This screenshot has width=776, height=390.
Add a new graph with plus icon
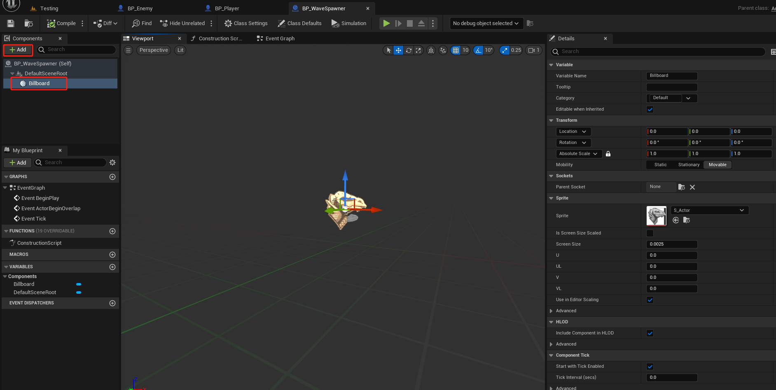click(112, 177)
